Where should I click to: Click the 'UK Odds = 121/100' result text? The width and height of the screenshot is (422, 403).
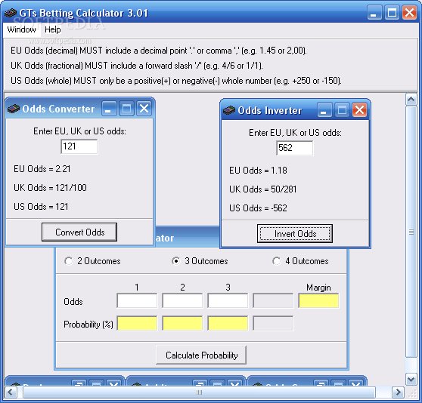50,188
